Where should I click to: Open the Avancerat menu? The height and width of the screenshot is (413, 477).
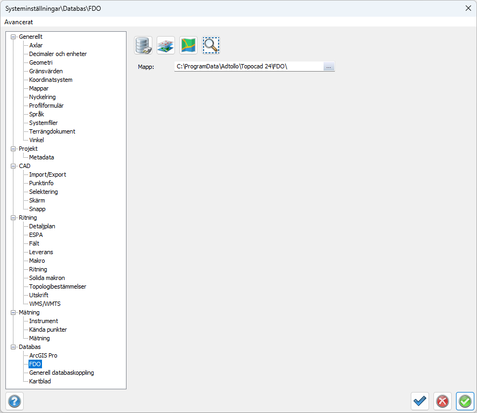19,22
